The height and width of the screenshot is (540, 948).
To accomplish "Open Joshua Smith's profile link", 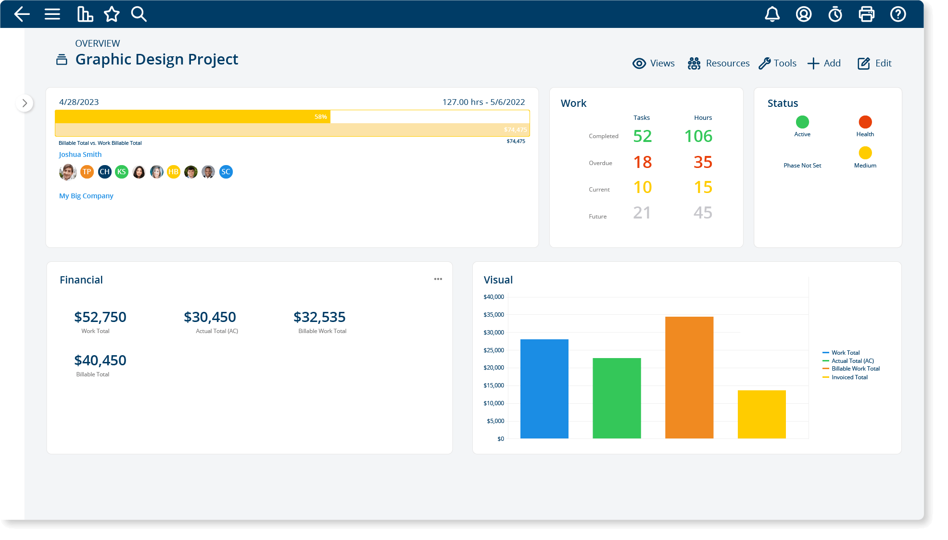I will tap(80, 154).
